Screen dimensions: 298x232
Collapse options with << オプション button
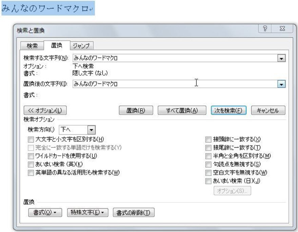coord(44,111)
